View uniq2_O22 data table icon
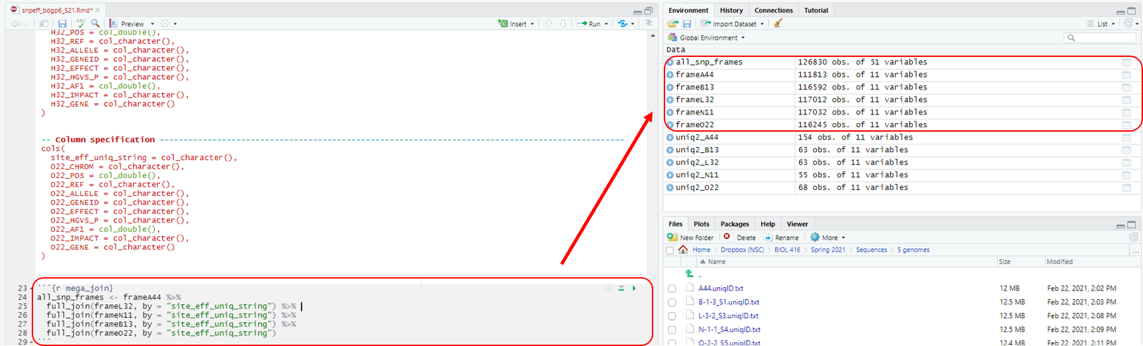 tap(1126, 188)
